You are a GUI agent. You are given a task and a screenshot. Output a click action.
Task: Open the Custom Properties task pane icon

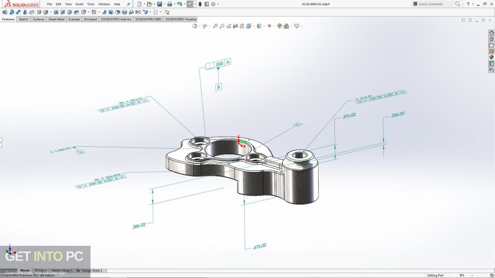coord(492,64)
